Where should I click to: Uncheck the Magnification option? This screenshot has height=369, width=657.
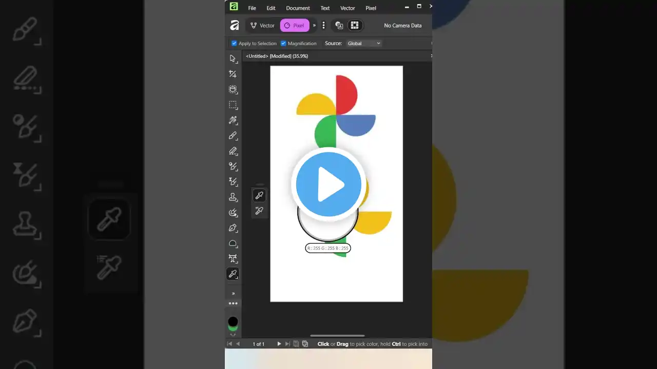283,44
